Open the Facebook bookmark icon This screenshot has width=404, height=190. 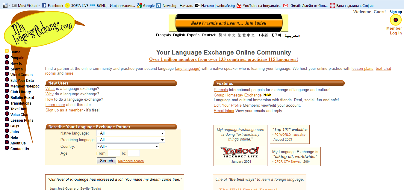click(x=44, y=5)
